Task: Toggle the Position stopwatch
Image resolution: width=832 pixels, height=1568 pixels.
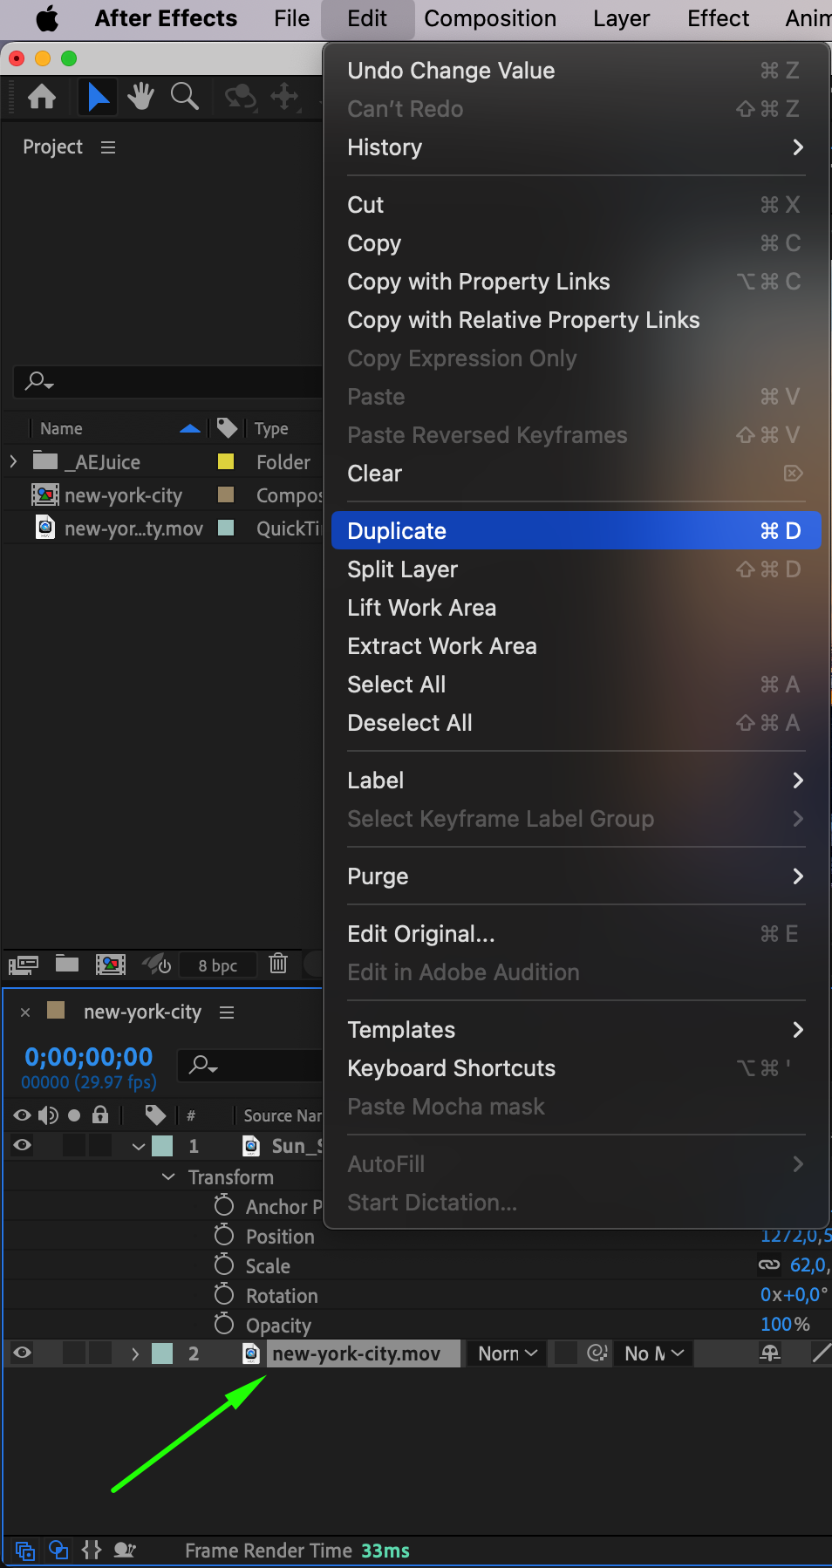Action: pos(224,1236)
